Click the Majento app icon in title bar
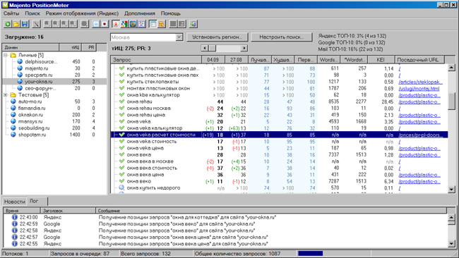459x258 pixels. (x=5, y=5)
